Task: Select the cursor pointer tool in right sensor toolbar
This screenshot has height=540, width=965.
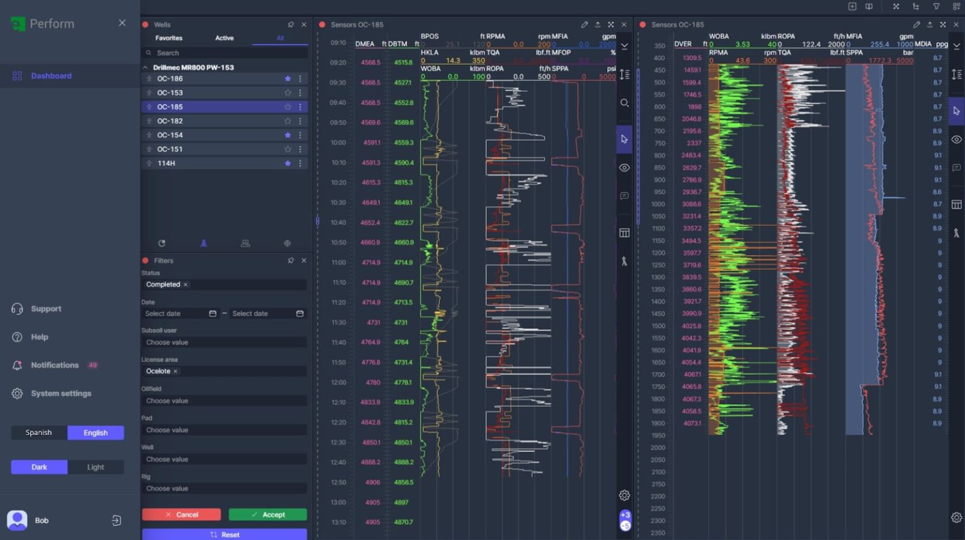Action: click(x=956, y=111)
